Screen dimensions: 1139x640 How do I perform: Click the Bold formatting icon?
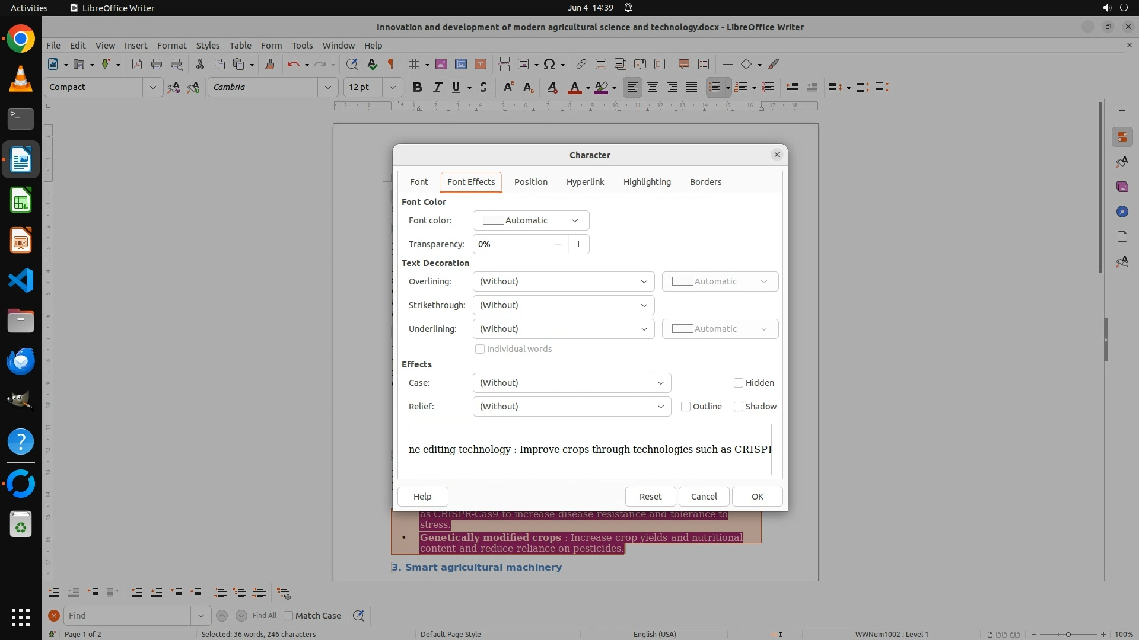pyautogui.click(x=418, y=87)
